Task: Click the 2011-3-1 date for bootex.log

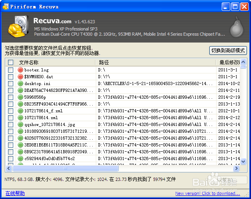Action: pyautogui.click(x=228, y=70)
